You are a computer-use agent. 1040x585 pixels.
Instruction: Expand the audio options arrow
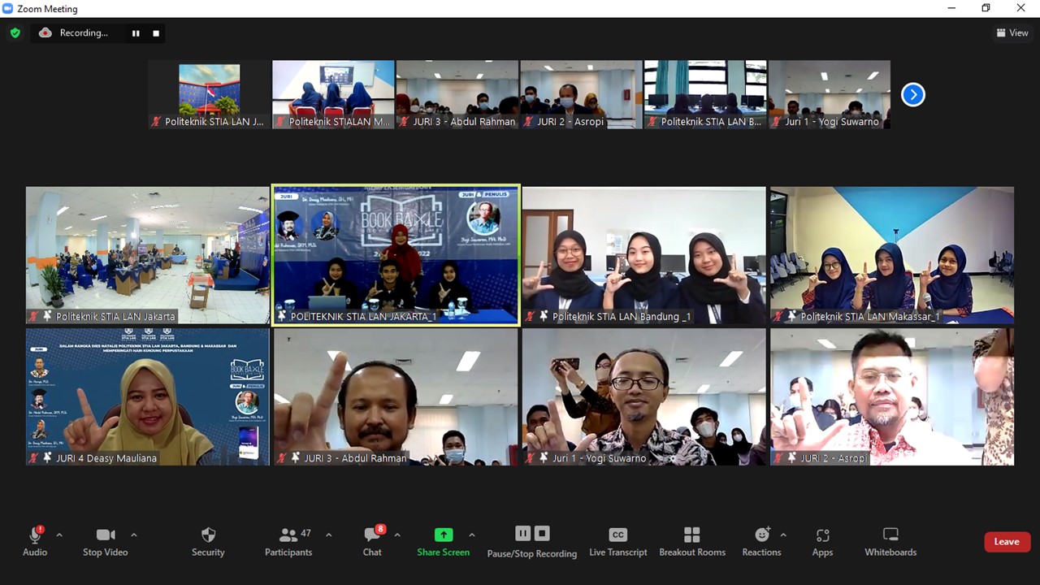pos(59,535)
